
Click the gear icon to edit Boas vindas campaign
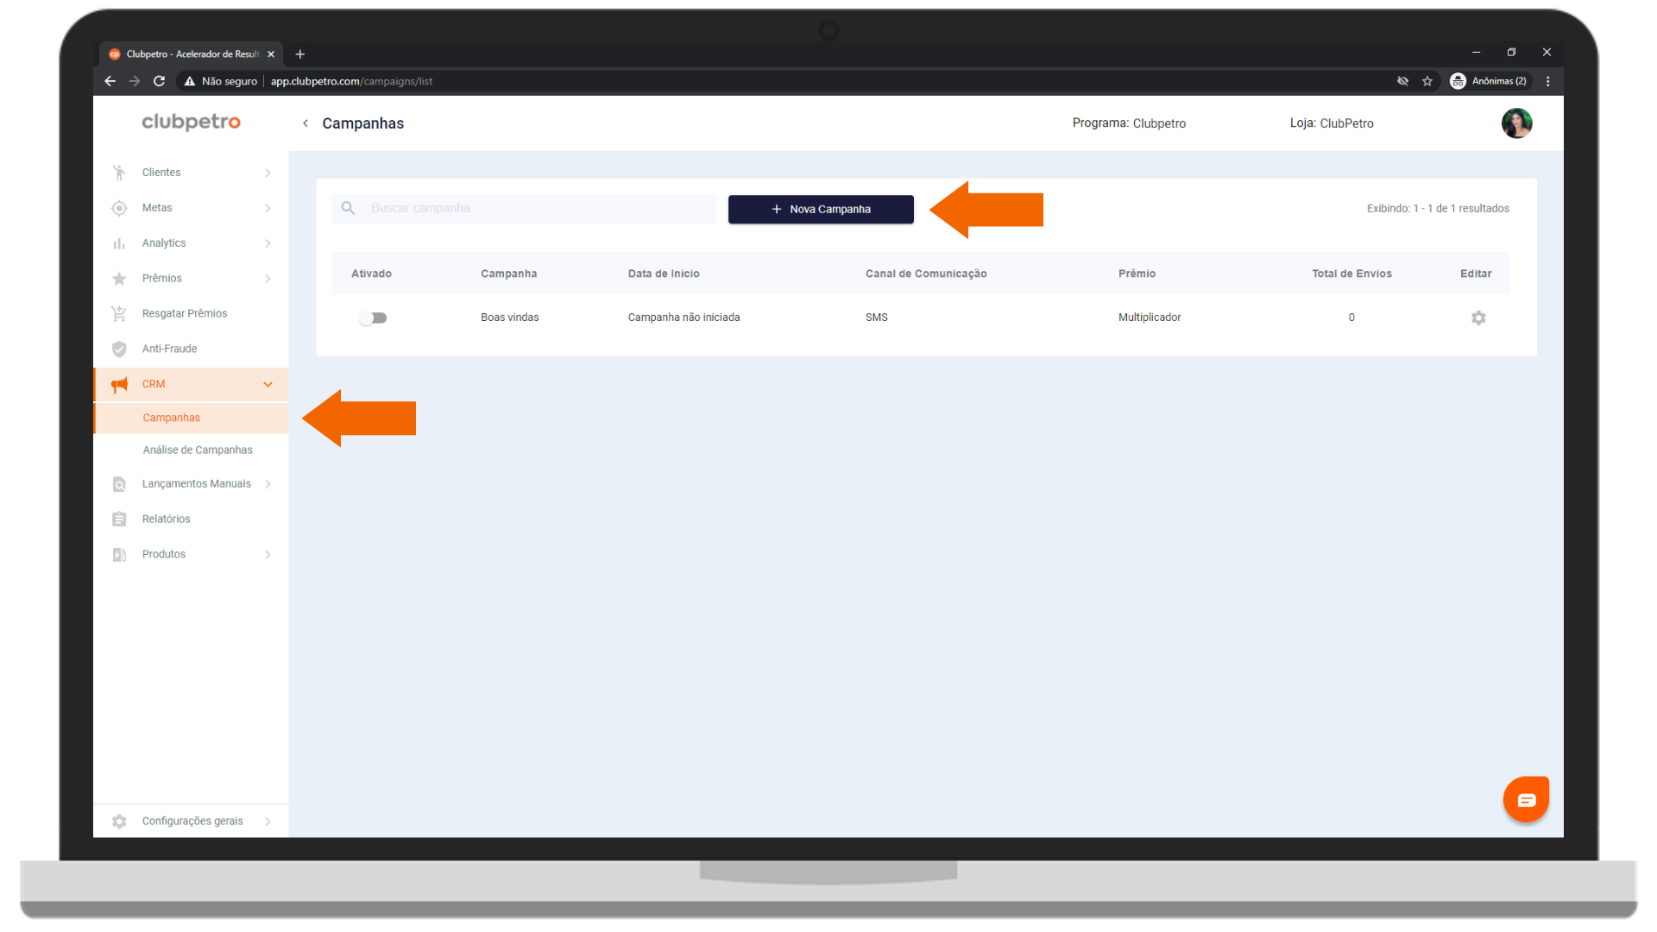pyautogui.click(x=1477, y=318)
